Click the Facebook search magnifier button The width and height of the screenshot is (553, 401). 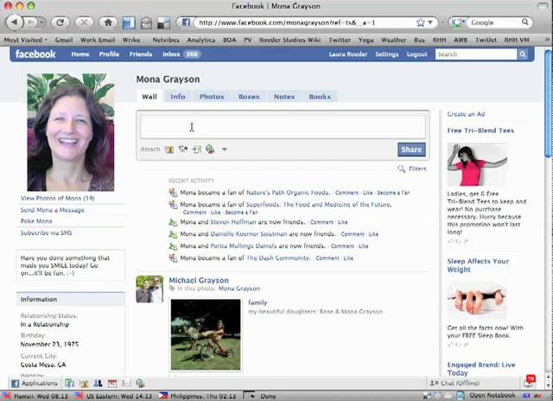tap(523, 54)
